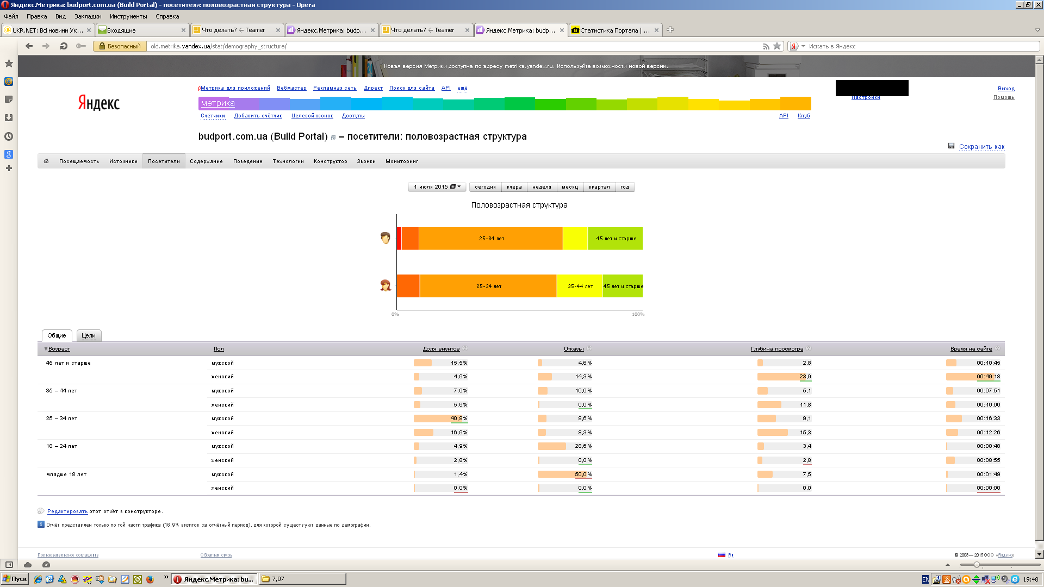Click the female 35-44 лет bar segment

pyautogui.click(x=580, y=286)
